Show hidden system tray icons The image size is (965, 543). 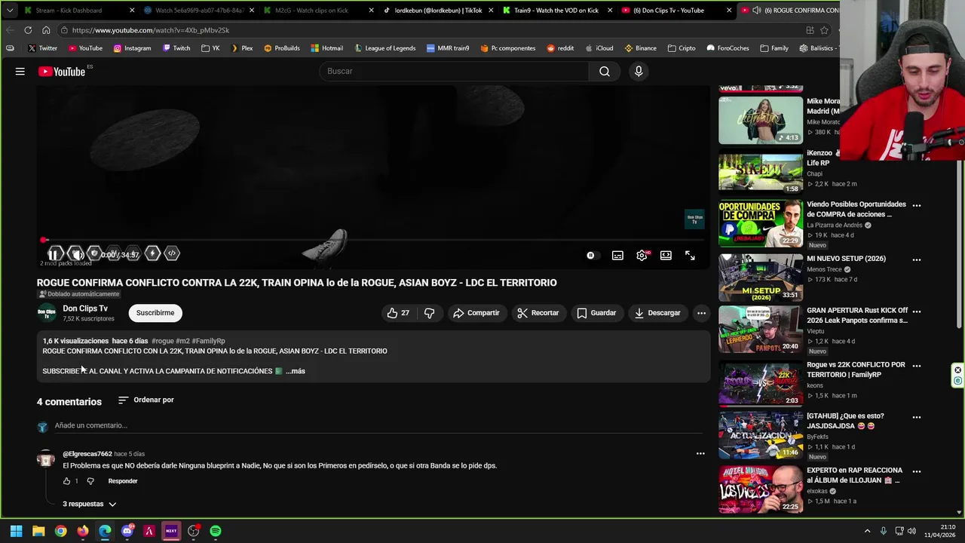867,531
